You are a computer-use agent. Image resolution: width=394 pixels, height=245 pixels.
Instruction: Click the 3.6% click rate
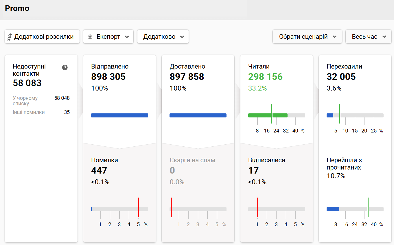(x=334, y=88)
